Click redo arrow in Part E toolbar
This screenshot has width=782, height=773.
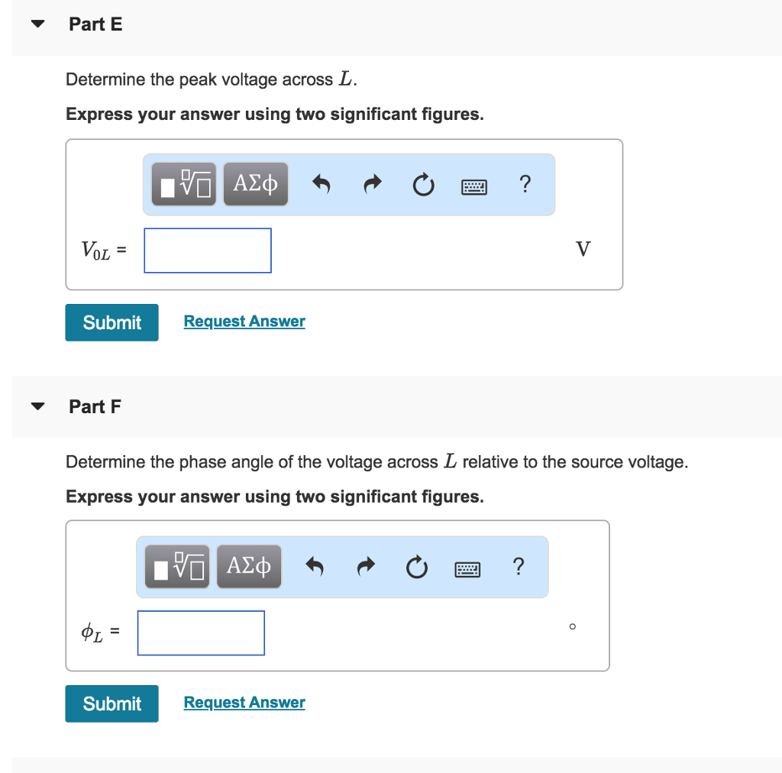(x=373, y=184)
